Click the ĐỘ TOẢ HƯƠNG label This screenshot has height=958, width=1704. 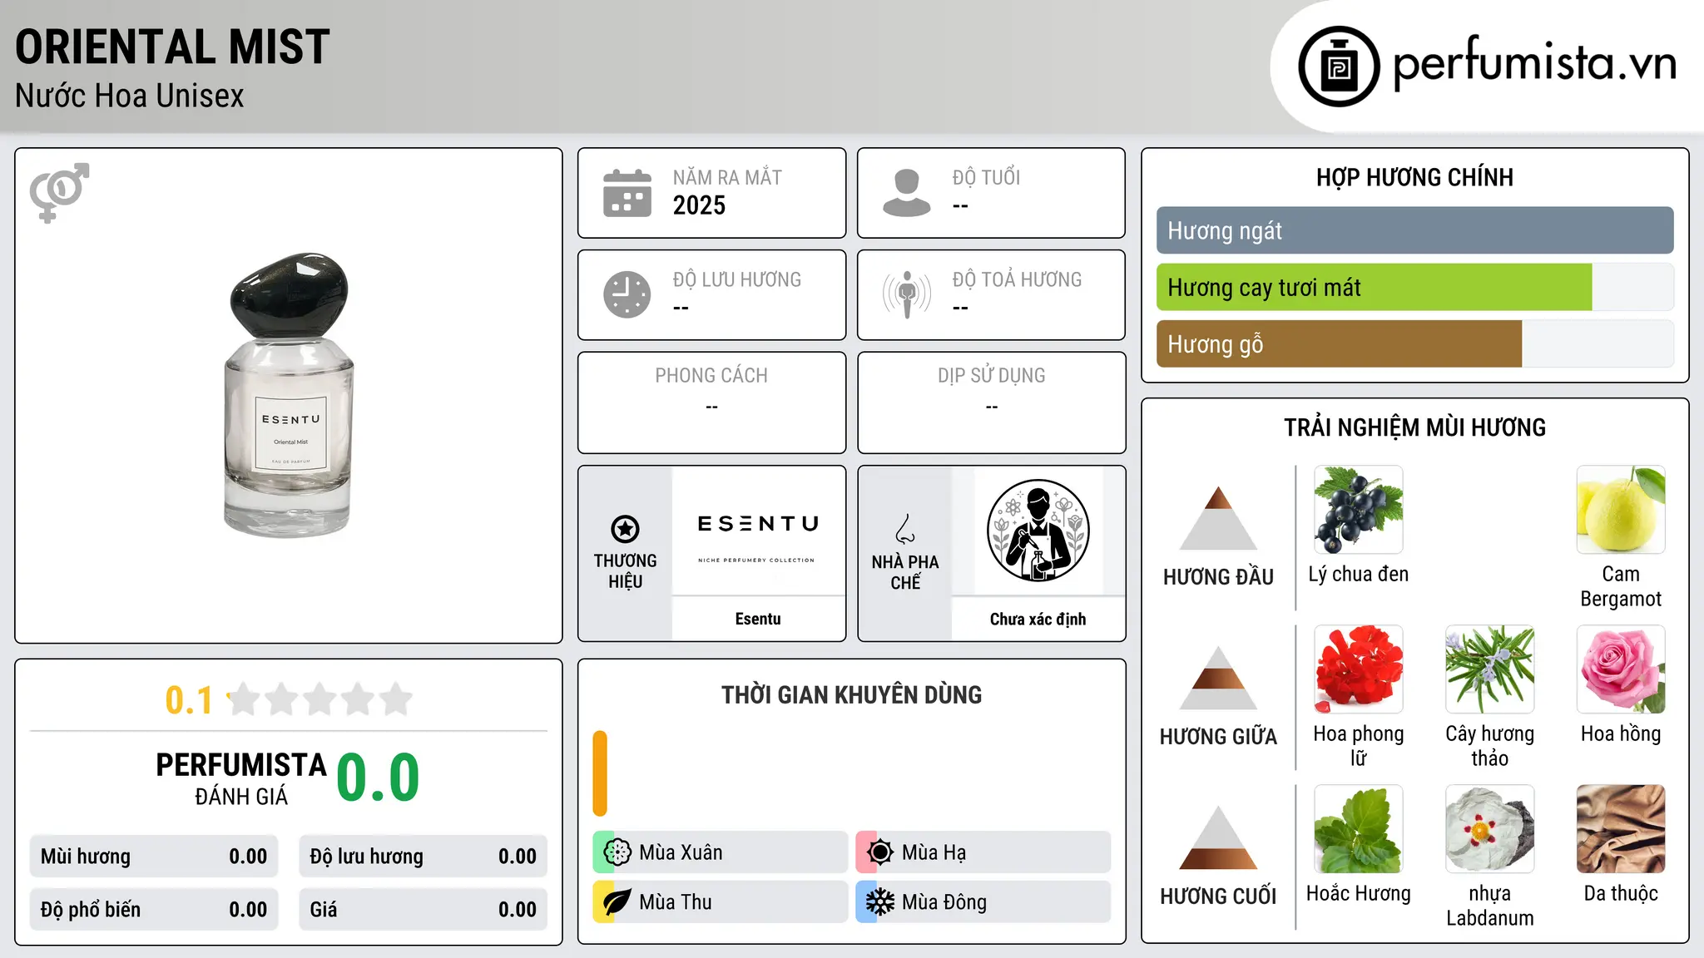coord(1017,279)
